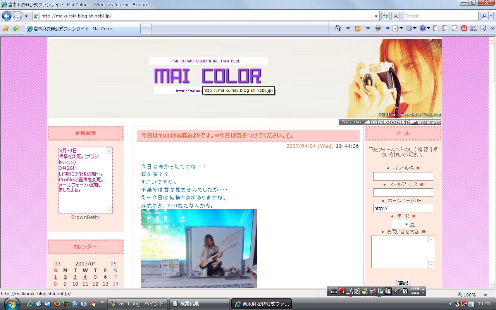Switch to the 倉木麻衣非公式ファ... taskbar button

[x=261, y=304]
